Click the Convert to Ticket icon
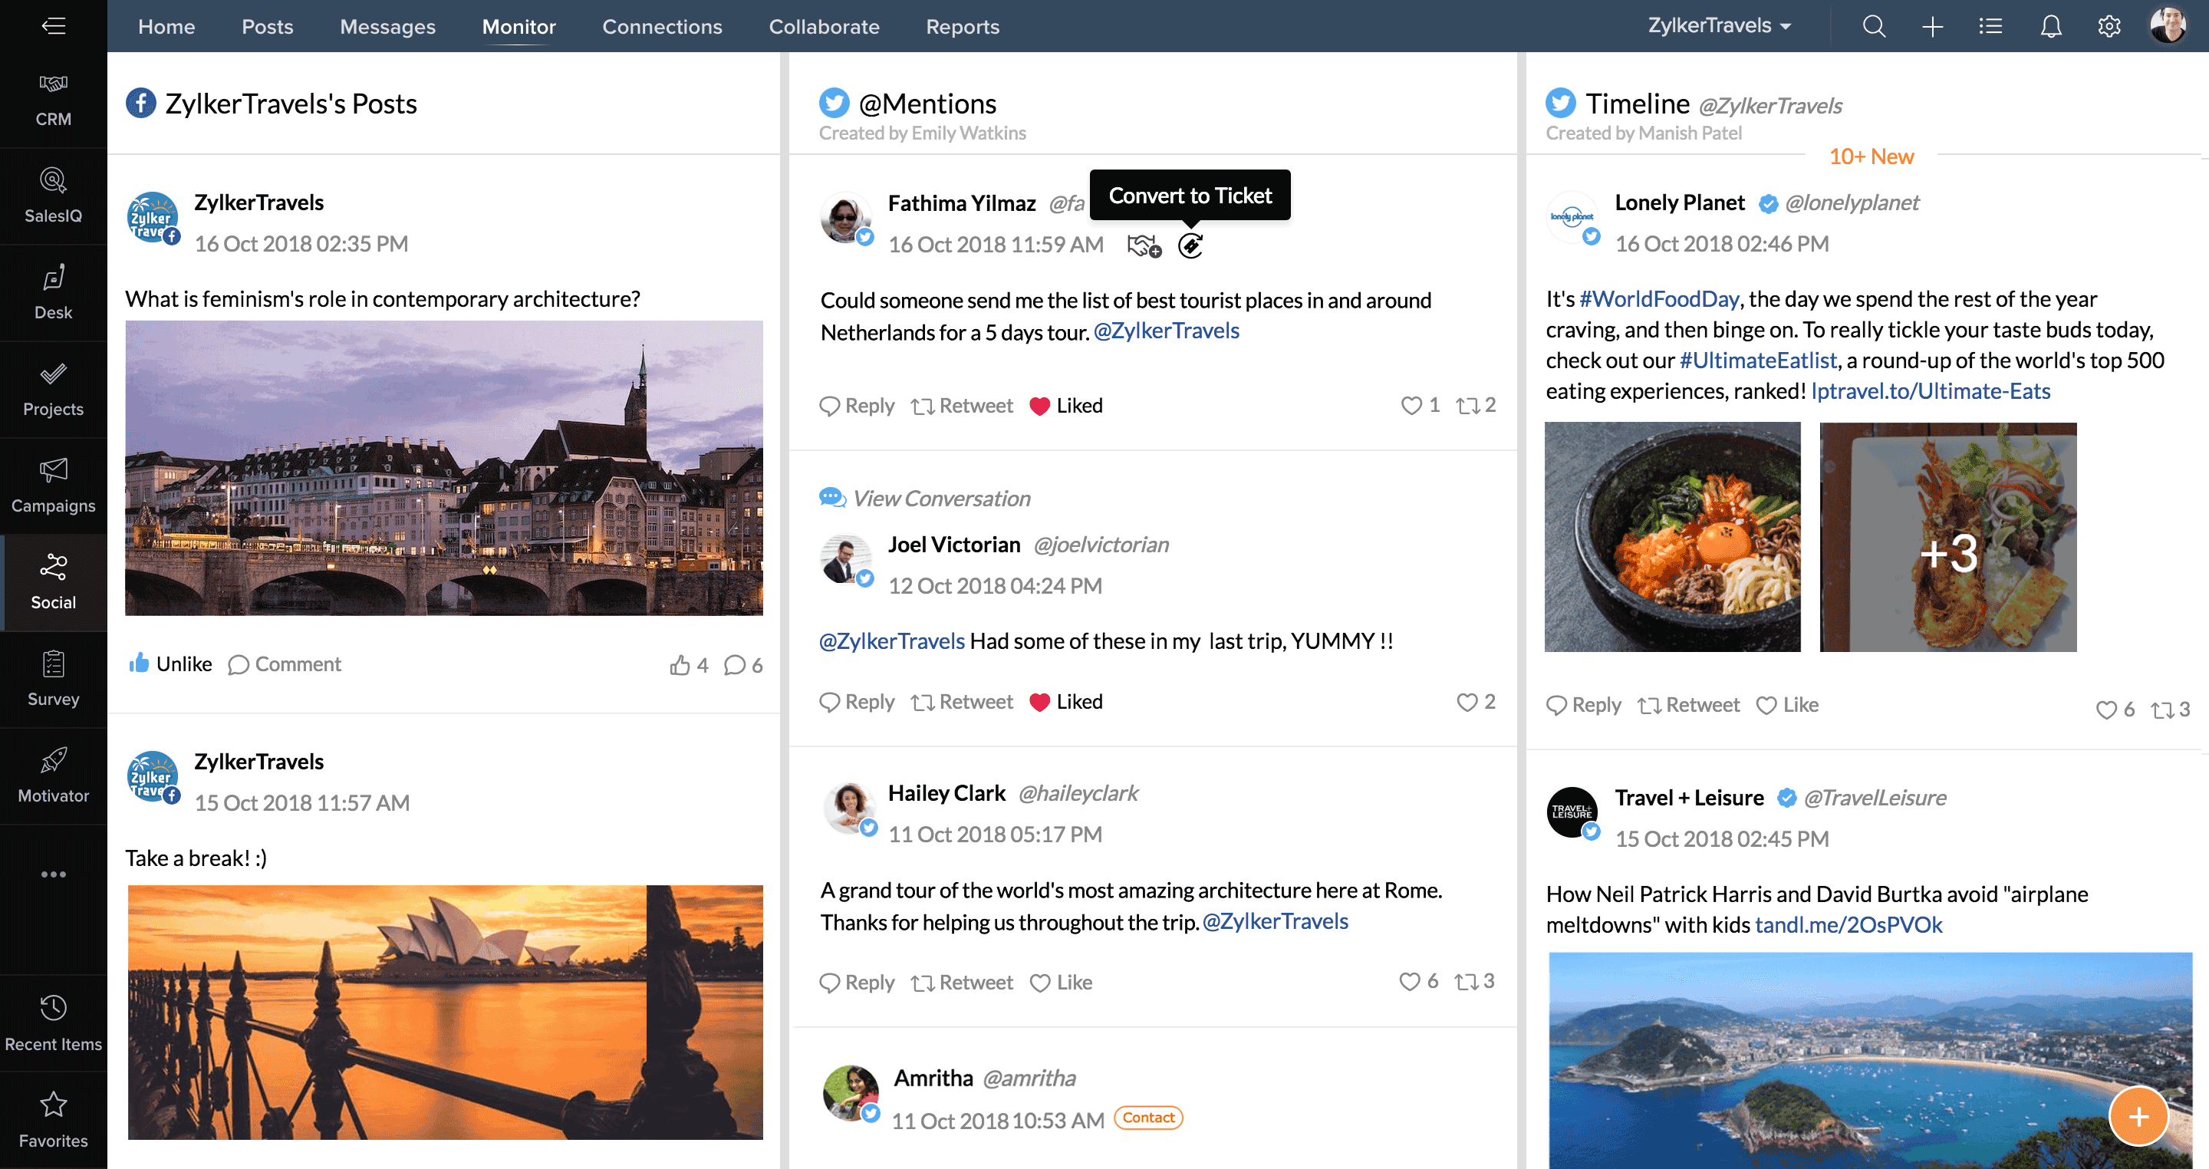2209x1169 pixels. coord(1190,246)
